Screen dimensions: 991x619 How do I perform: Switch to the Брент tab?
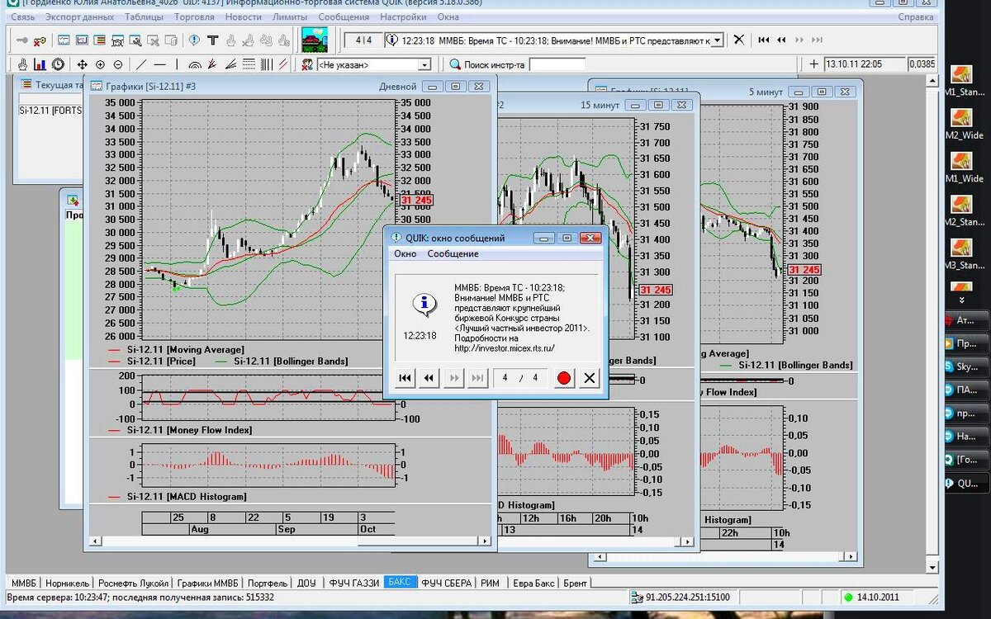[x=575, y=583]
